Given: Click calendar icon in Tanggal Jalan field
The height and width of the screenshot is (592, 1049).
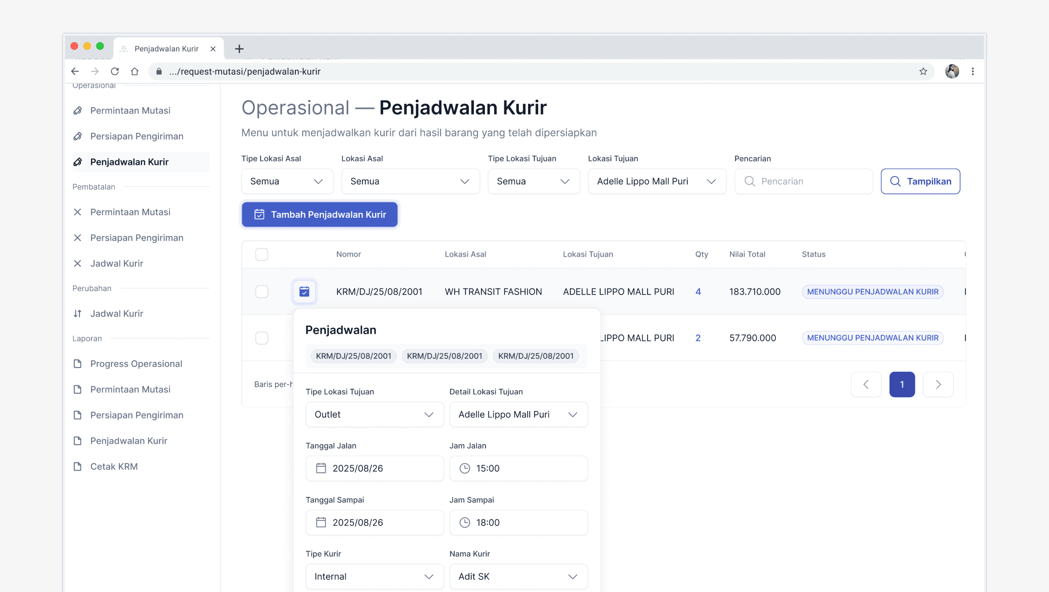Looking at the screenshot, I should point(321,468).
